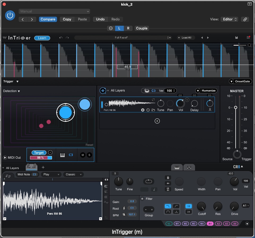Click the Compare button
The height and width of the screenshot is (238, 255).
tap(48, 19)
